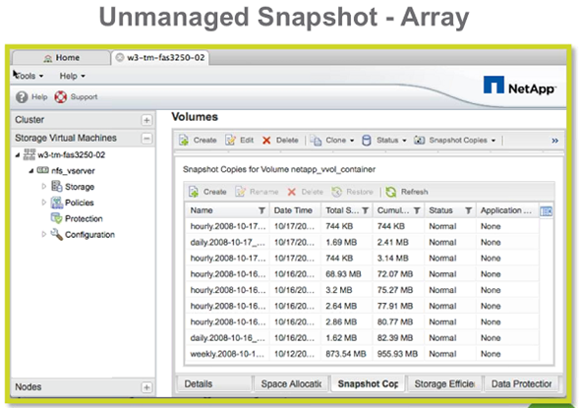
Task: Click the Protection shield icon
Action: (x=57, y=218)
